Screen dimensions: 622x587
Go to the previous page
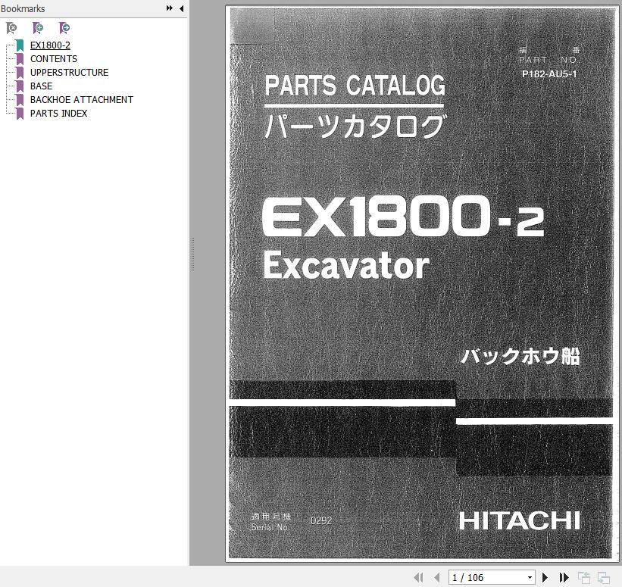click(x=436, y=577)
